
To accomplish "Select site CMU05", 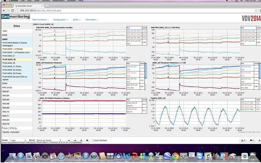I will coord(17,100).
